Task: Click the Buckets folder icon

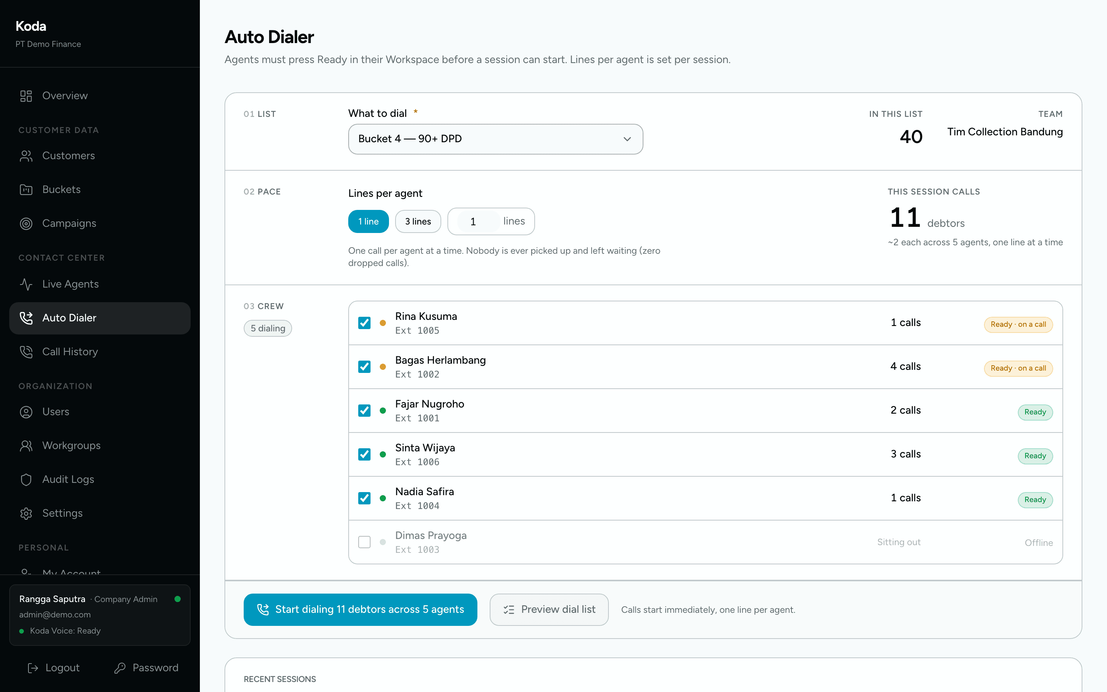Action: pos(26,190)
